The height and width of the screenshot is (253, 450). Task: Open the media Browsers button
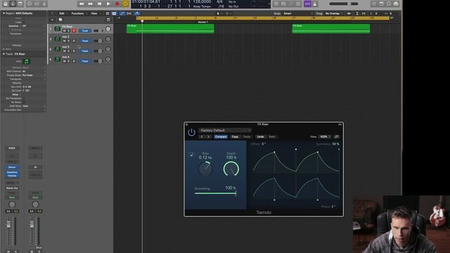(397, 4)
